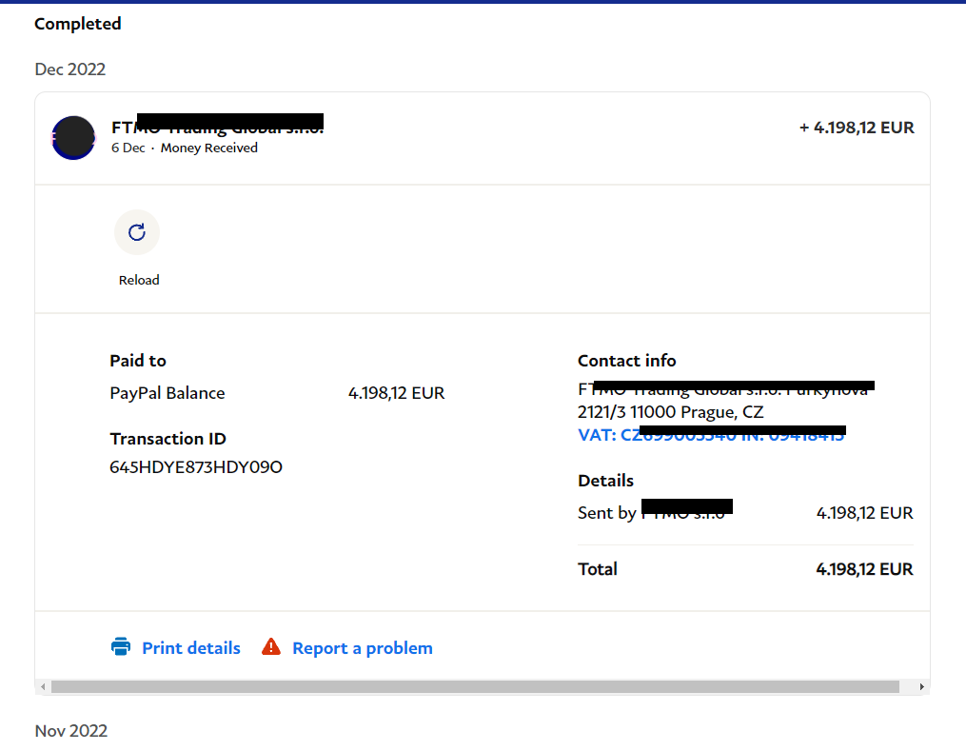The height and width of the screenshot is (751, 966).
Task: Click the Reload label text
Action: point(139,280)
